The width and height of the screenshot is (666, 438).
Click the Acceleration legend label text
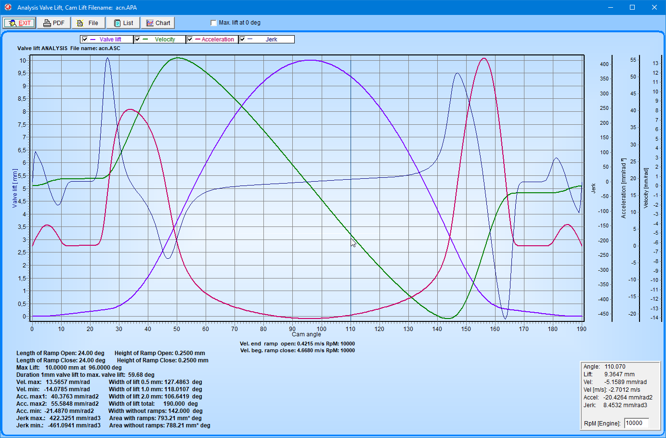[x=218, y=40]
